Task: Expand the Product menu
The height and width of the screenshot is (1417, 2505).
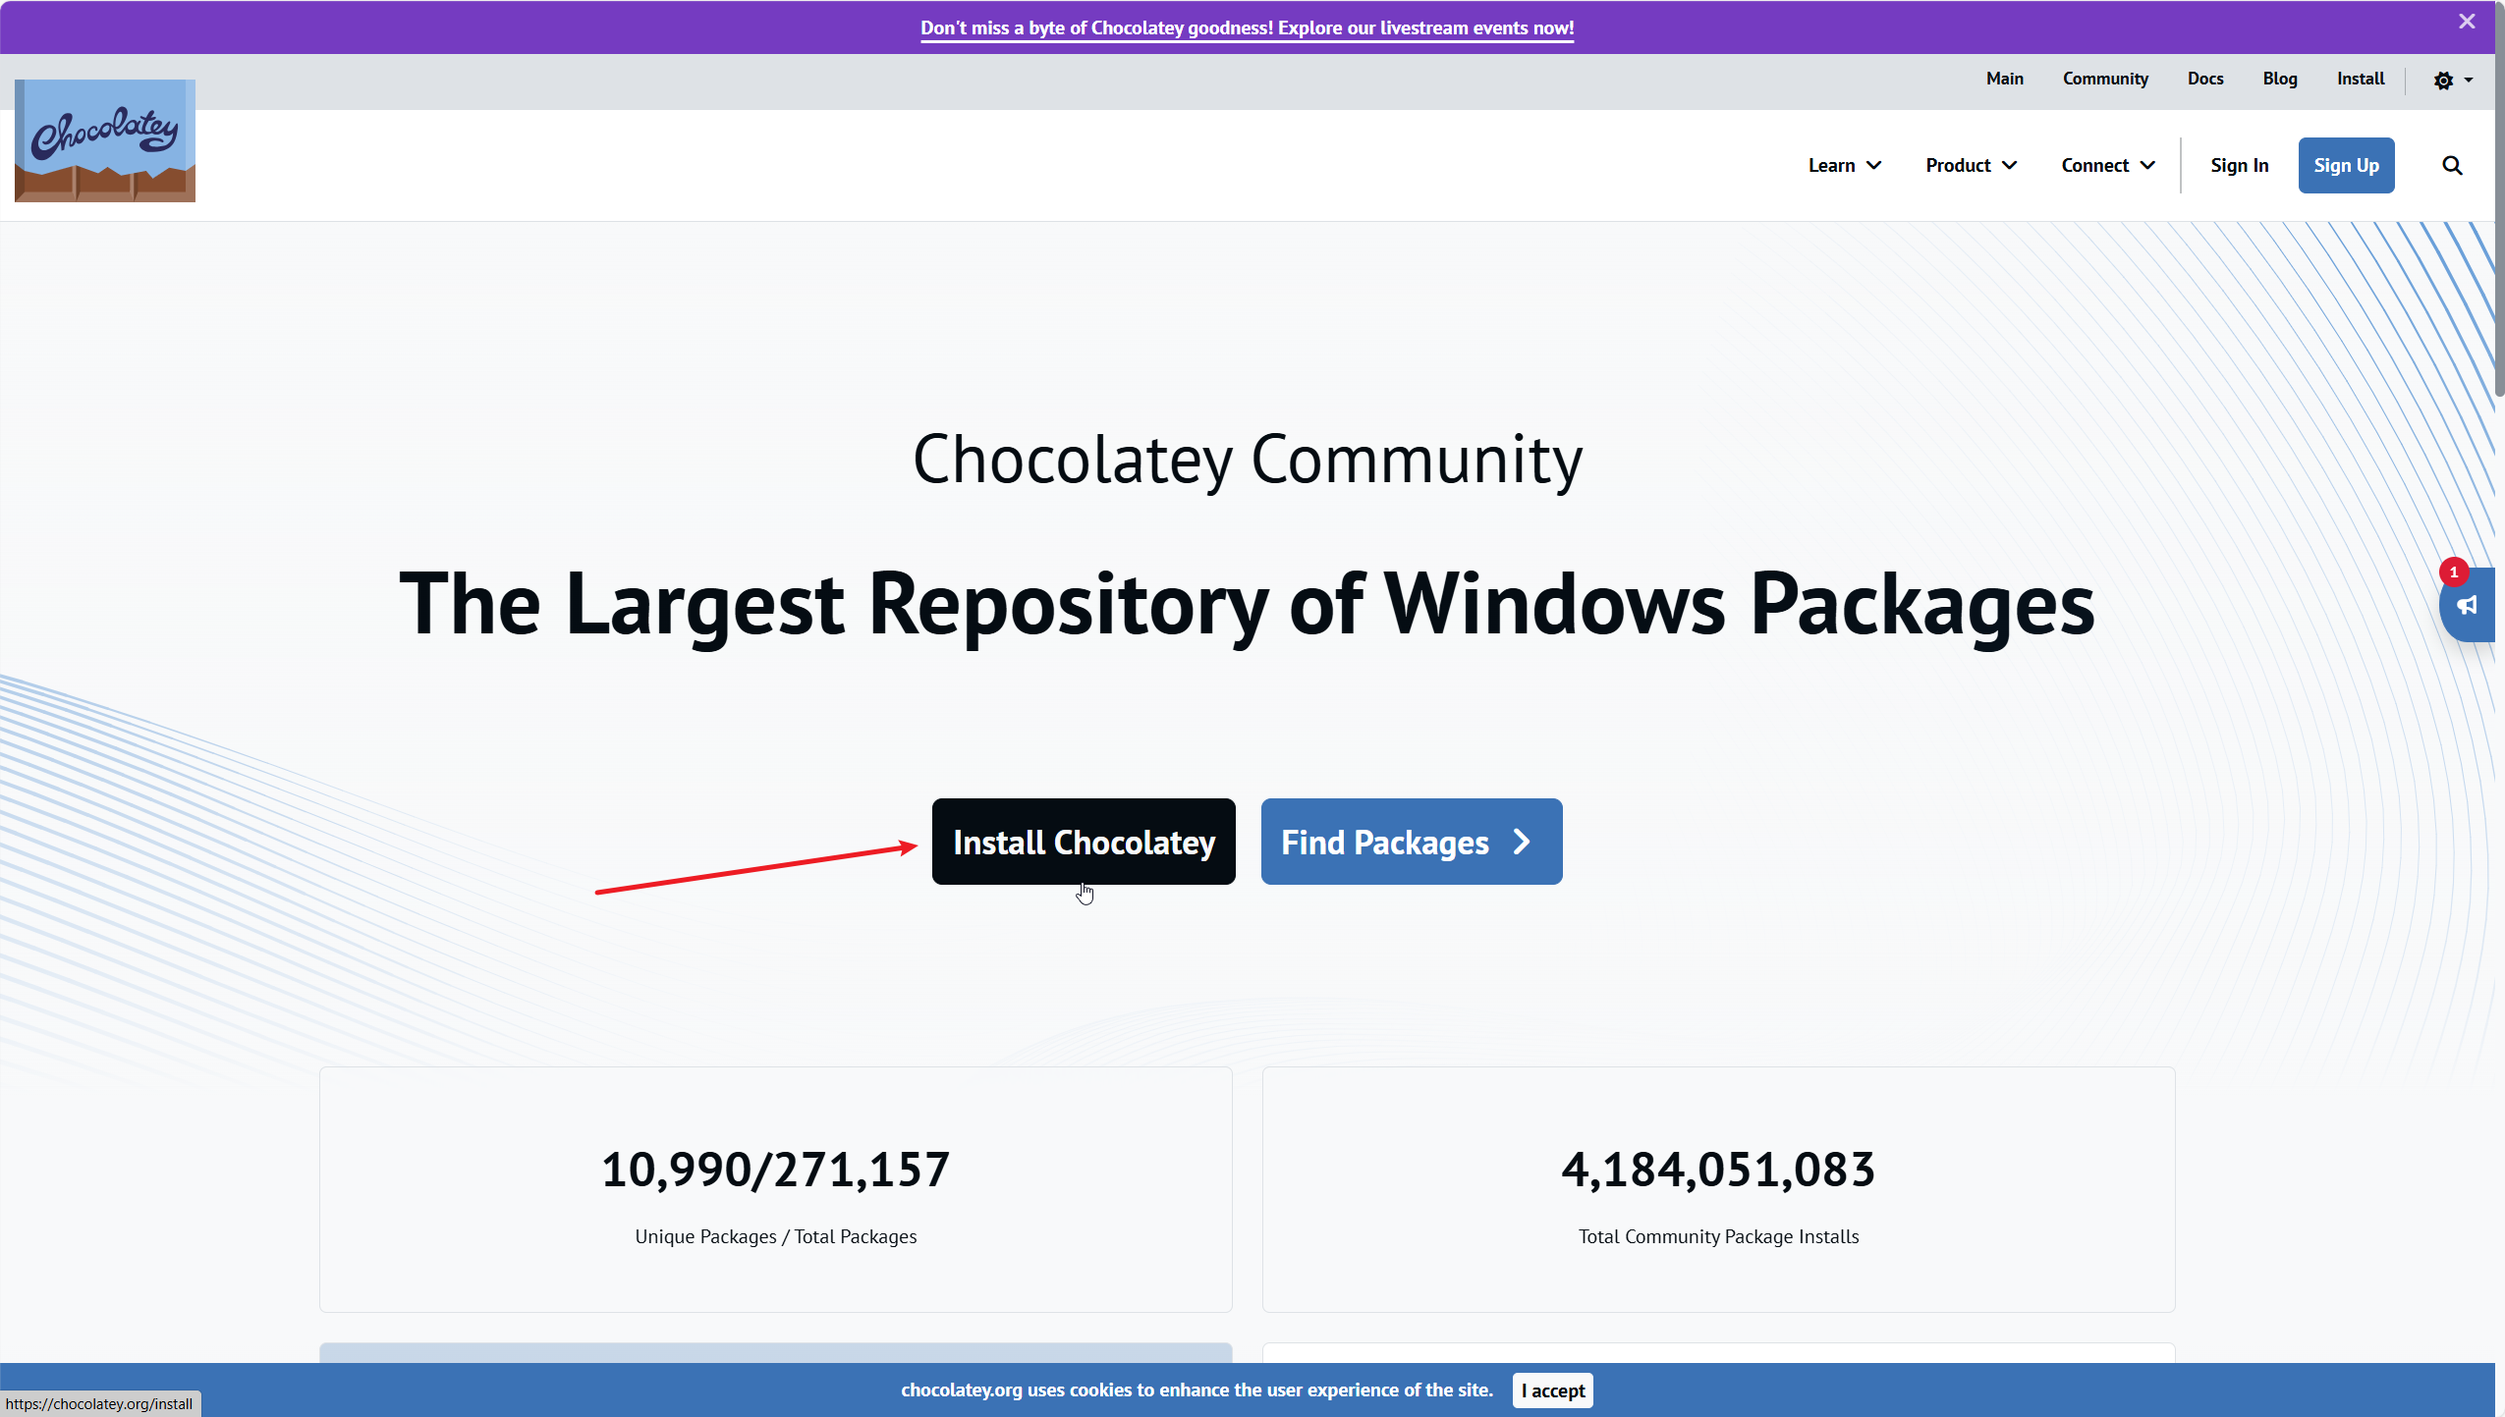Action: (x=1971, y=165)
